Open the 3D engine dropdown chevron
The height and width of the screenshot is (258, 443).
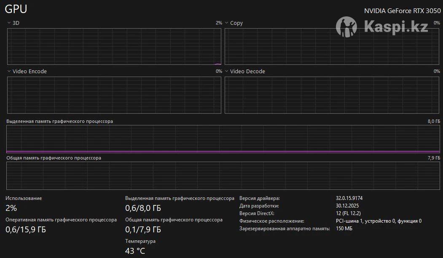[x=9, y=23]
